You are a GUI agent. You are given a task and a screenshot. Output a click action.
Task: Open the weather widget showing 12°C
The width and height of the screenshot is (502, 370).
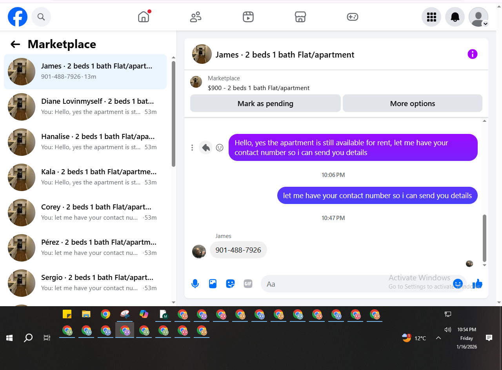(414, 338)
